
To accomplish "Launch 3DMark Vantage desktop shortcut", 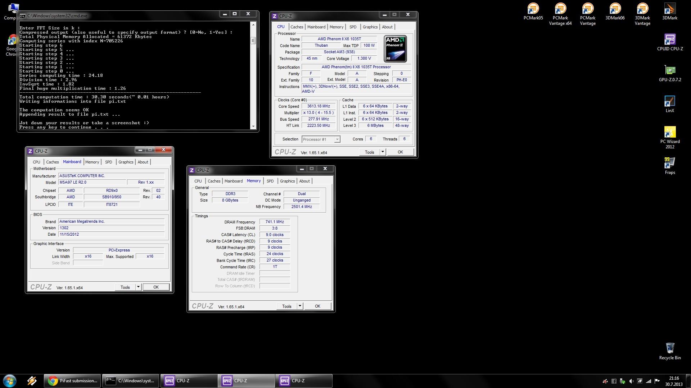I will (x=642, y=14).
